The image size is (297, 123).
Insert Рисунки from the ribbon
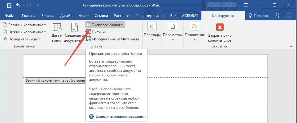point(96,32)
